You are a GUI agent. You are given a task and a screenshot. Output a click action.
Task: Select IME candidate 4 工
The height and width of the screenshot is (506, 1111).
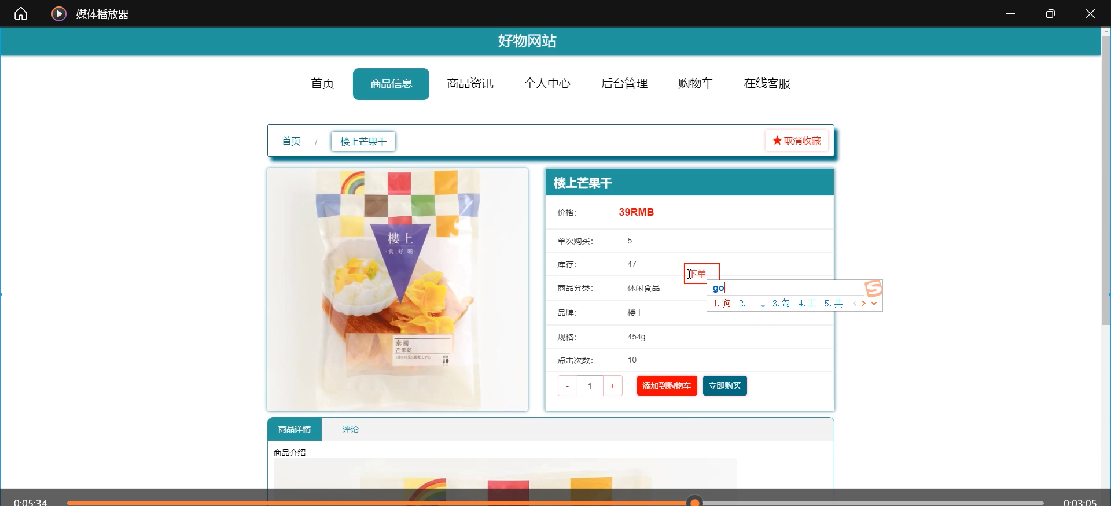tap(807, 303)
